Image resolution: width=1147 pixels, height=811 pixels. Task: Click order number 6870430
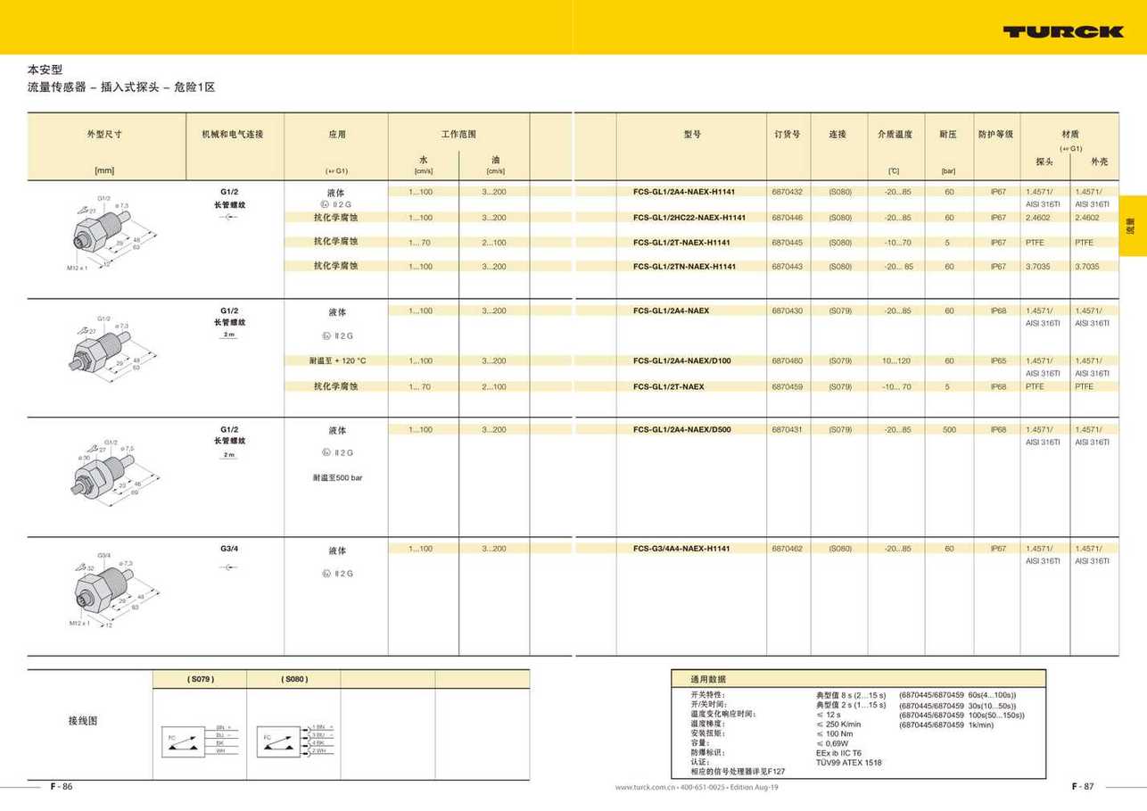click(787, 310)
